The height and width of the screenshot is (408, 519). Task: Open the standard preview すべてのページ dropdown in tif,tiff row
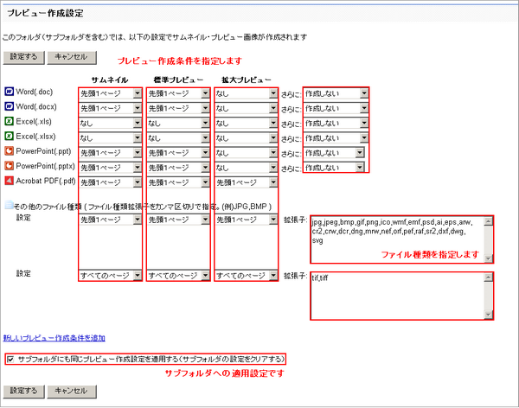point(178,275)
